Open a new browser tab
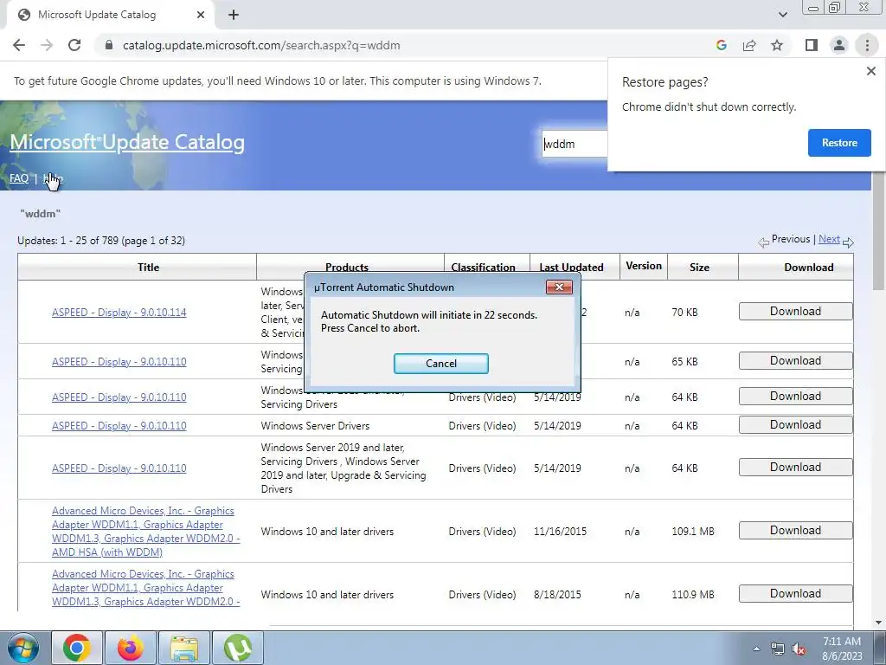Viewport: 886px width, 665px height. coord(234,15)
